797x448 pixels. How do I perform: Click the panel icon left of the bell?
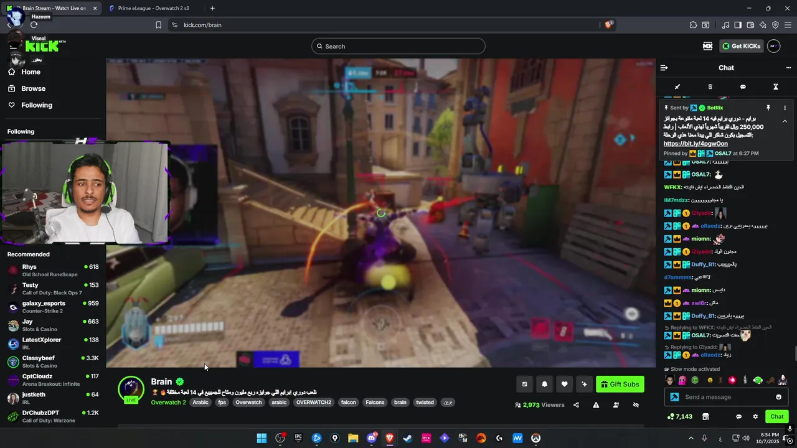coord(524,385)
